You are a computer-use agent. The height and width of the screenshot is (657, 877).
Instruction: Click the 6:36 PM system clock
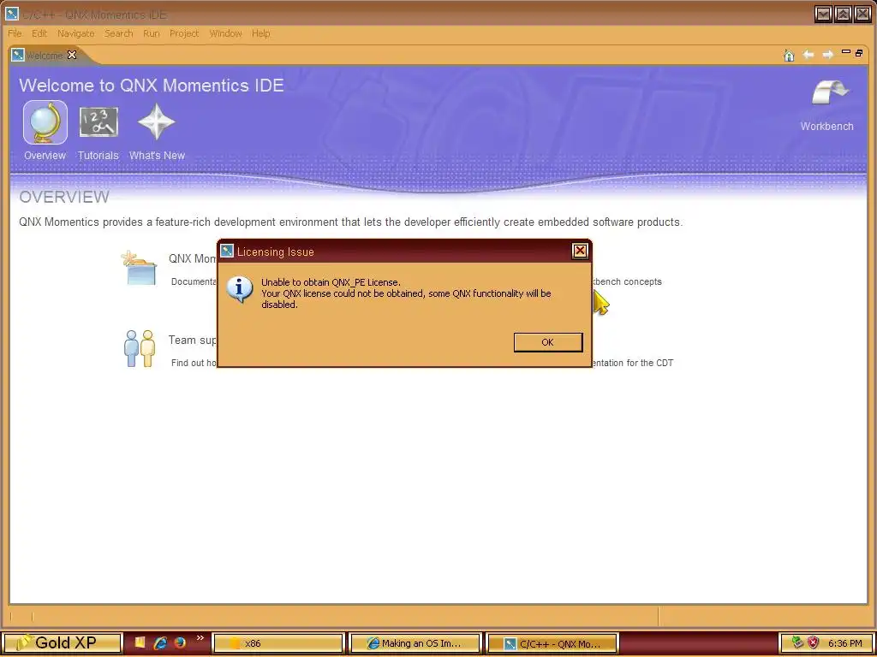click(845, 643)
